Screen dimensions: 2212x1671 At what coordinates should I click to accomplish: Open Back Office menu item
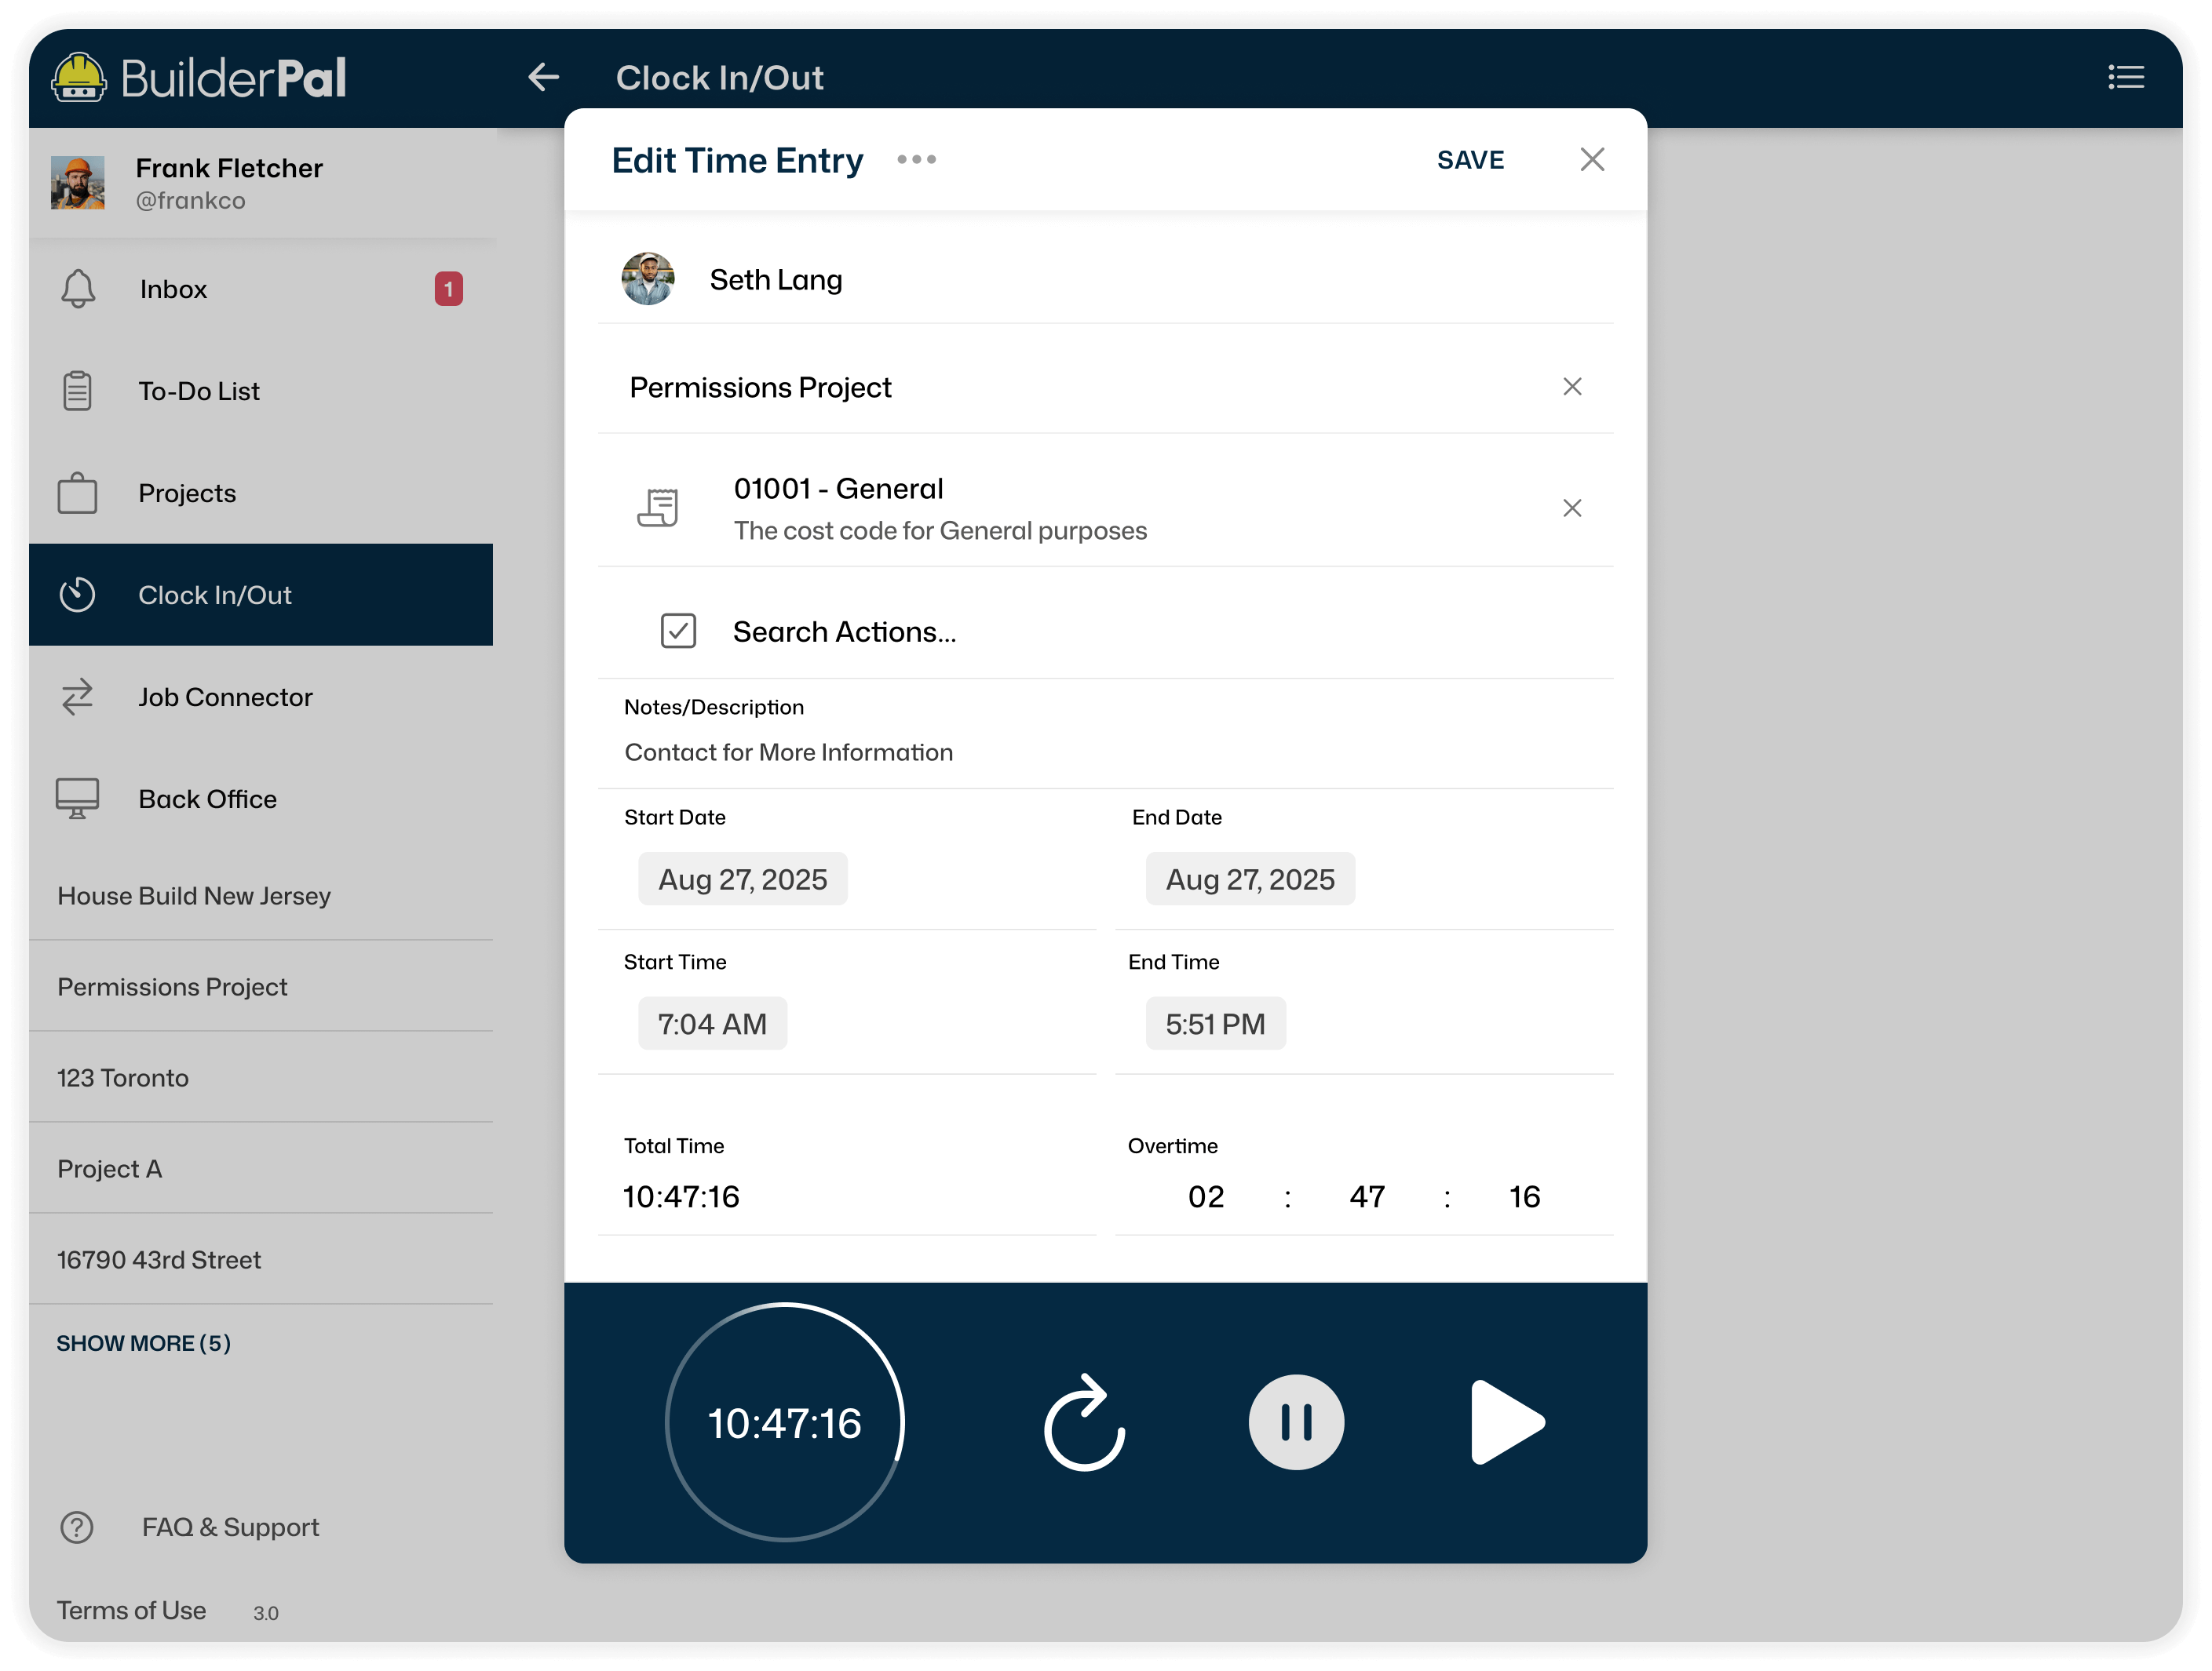207,799
